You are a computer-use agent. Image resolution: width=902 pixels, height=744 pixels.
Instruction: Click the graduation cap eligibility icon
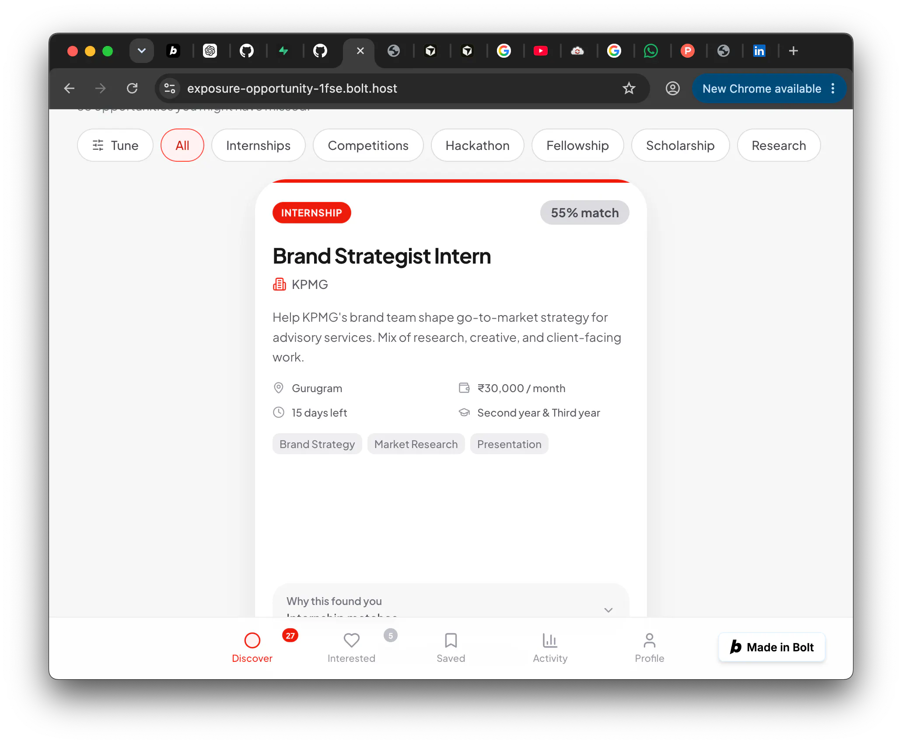(464, 413)
